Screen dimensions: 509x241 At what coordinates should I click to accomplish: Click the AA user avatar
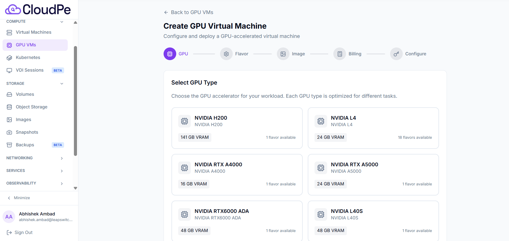[x=9, y=217]
